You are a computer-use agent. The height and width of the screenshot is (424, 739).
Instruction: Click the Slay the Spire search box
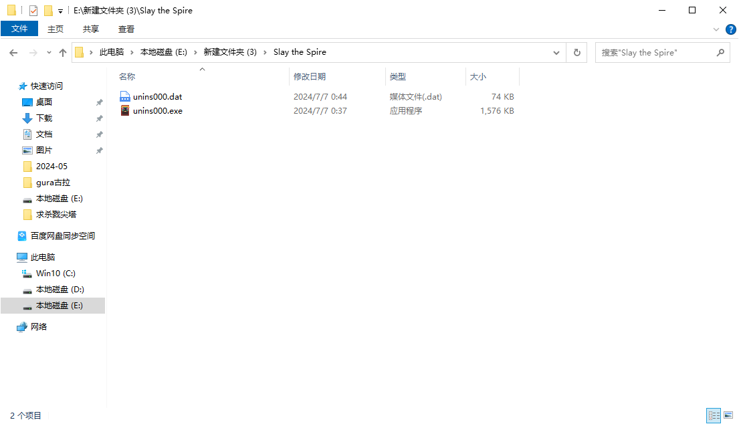(x=655, y=52)
